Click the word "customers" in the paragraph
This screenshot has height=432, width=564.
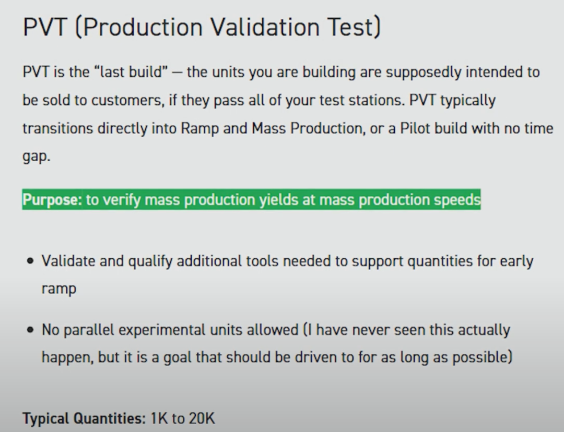pyautogui.click(x=126, y=100)
